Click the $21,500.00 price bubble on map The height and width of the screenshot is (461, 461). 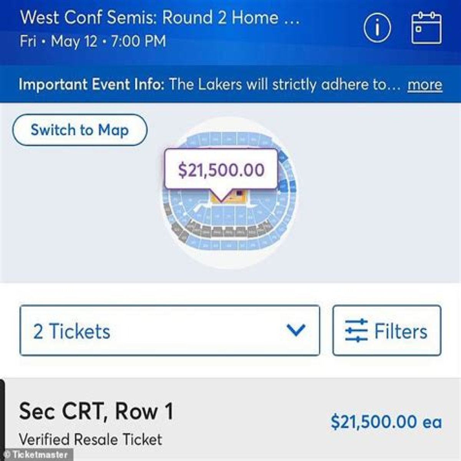[x=221, y=169]
